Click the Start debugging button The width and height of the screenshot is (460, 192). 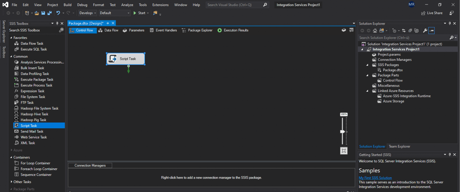139,13
